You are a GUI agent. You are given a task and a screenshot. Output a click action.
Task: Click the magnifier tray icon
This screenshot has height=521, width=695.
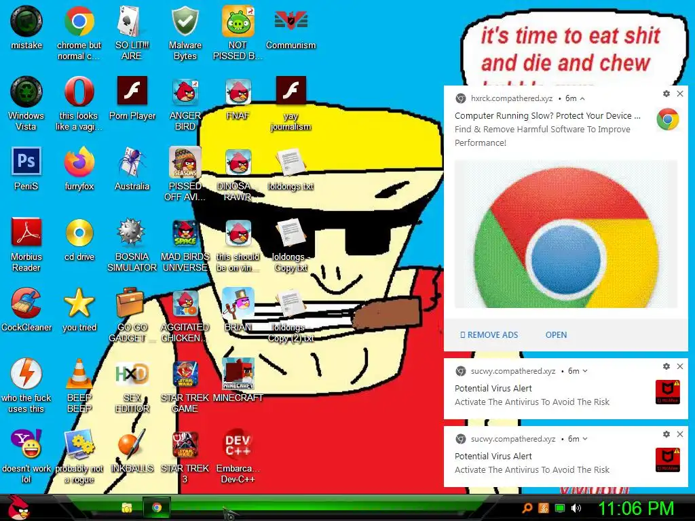(527, 508)
